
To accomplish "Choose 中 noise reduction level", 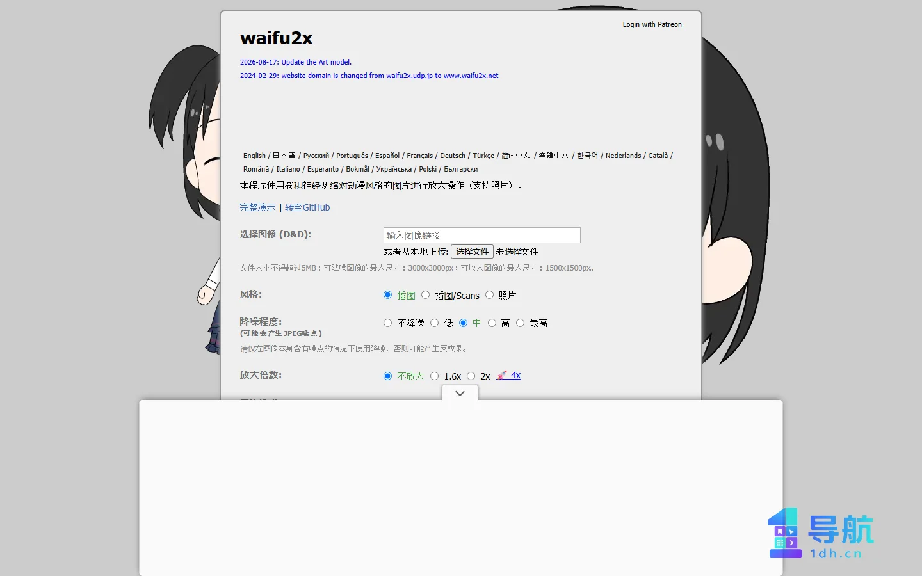I will [x=463, y=323].
